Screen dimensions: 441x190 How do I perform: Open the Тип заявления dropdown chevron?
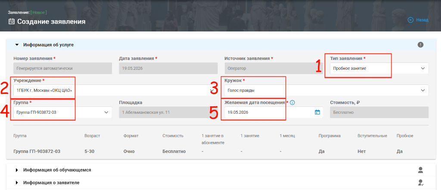click(x=423, y=68)
